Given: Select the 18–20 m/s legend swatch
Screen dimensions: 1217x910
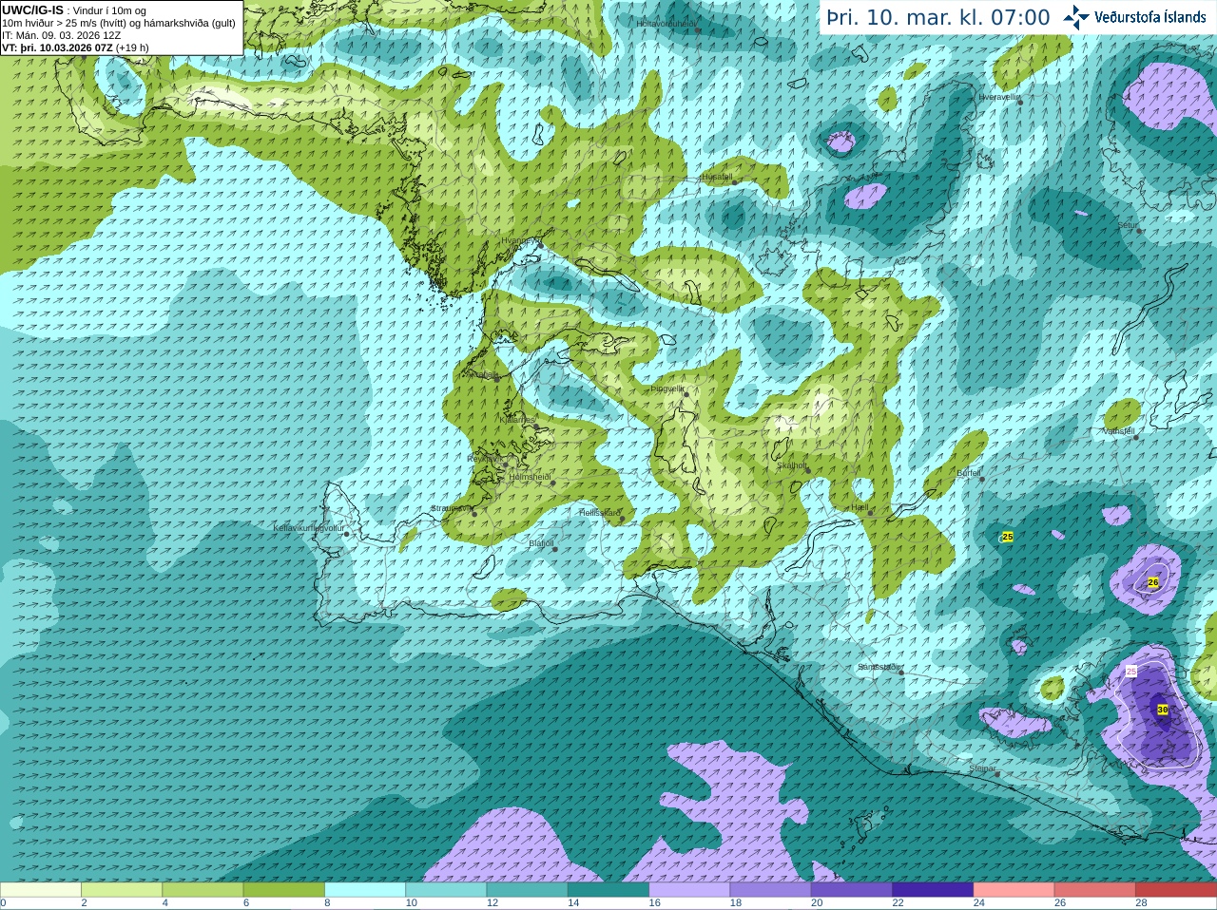Looking at the screenshot, I should coord(771,890).
